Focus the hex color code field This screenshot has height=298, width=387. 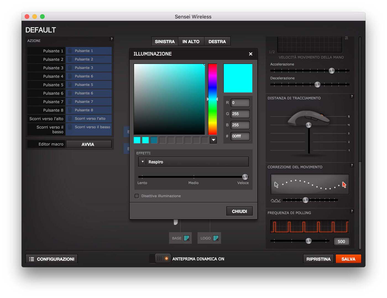tap(240, 136)
